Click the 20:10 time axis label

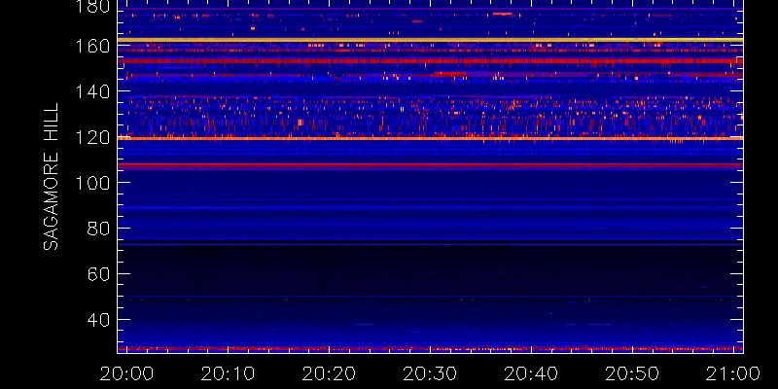click(228, 373)
